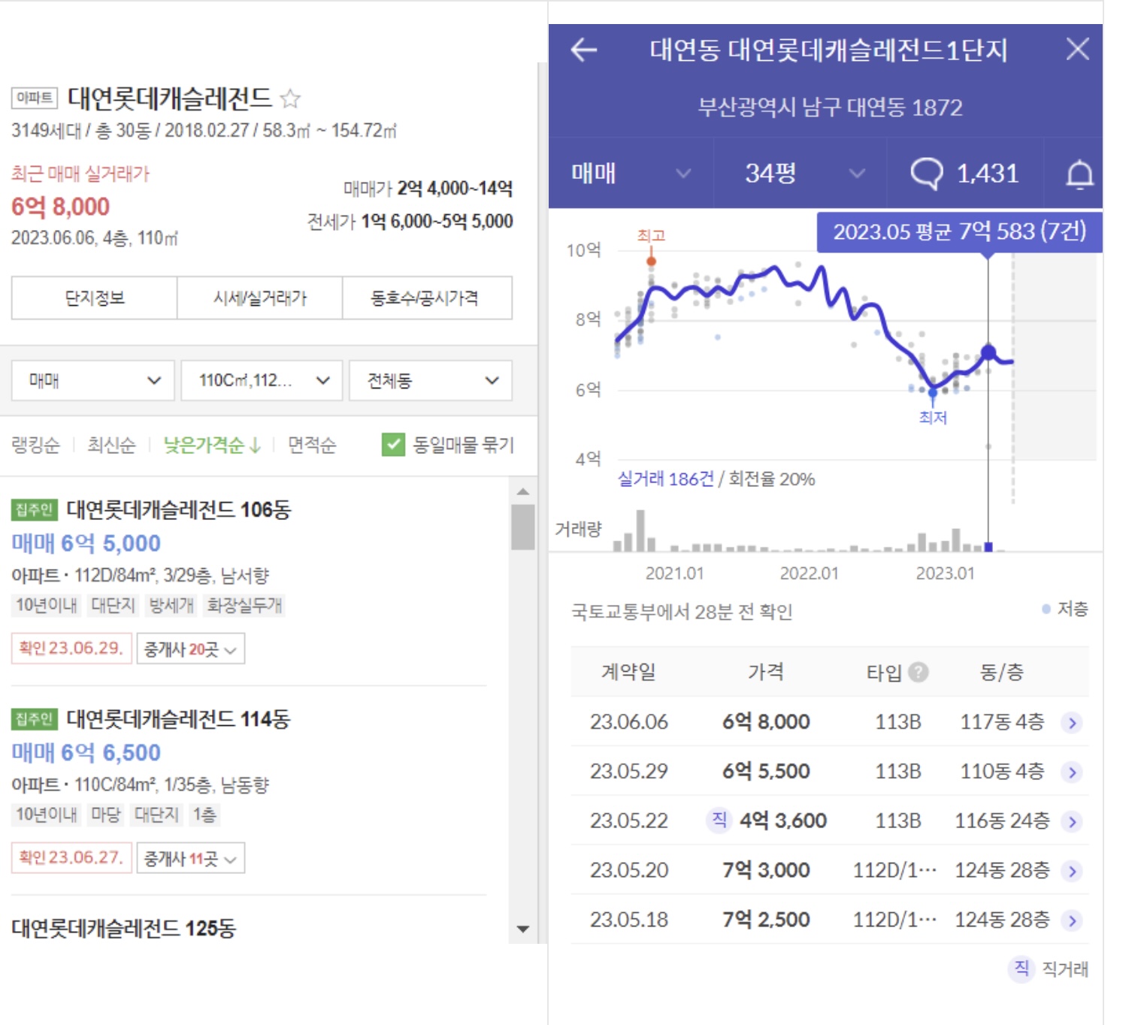Select the 23.06.06 6억 8,000 transaction row
This screenshot has height=1025, width=1141.
tap(830, 722)
